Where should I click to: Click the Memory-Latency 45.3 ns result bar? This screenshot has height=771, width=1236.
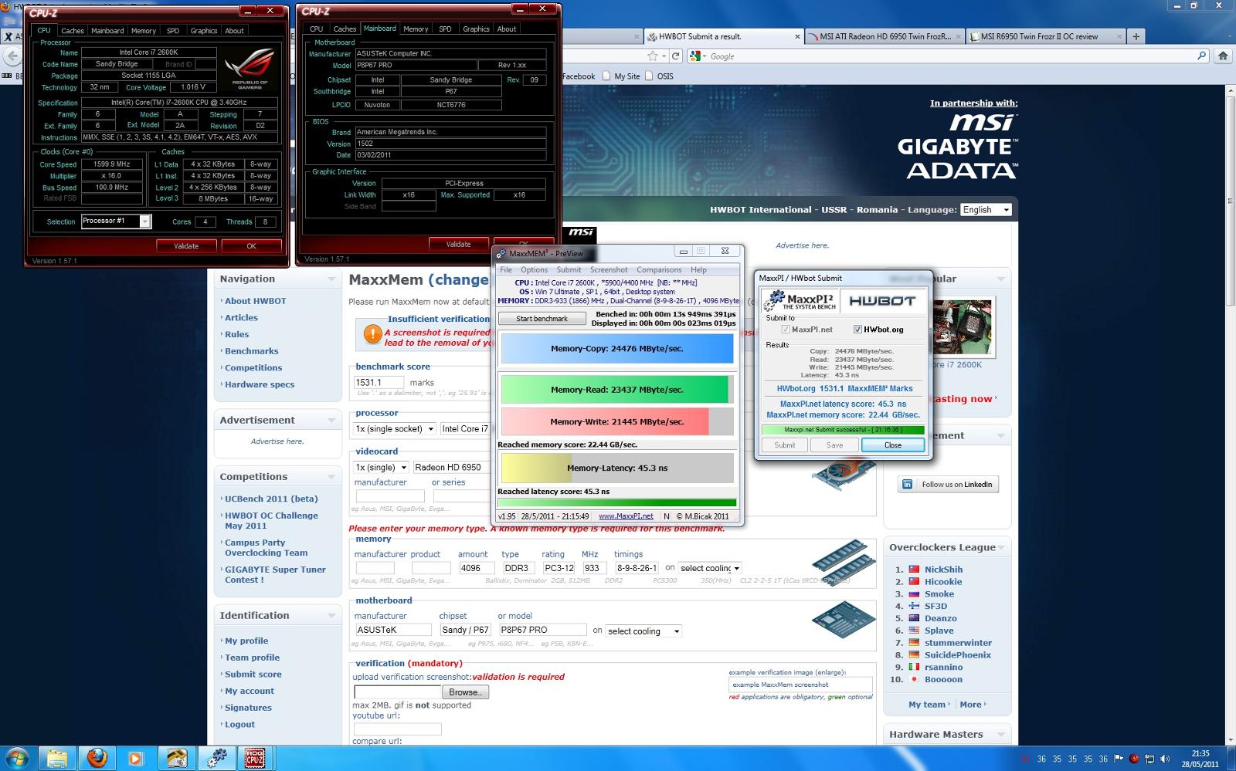click(x=617, y=468)
